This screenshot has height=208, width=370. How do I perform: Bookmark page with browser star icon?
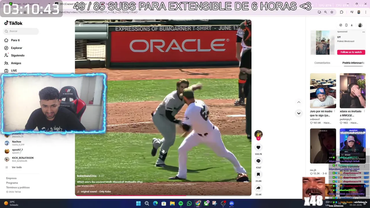click(x=332, y=12)
